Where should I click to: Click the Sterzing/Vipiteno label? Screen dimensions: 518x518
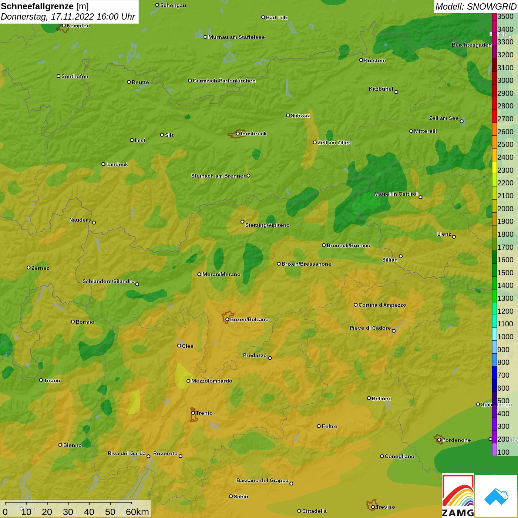pos(268,225)
